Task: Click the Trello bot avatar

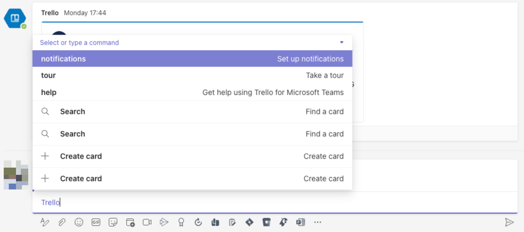Action: point(15,18)
